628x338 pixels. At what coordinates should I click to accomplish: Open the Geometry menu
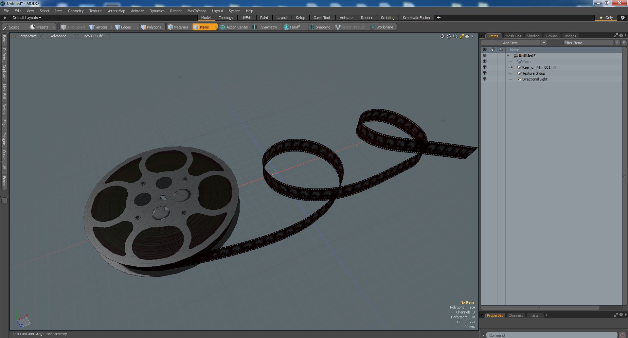coord(76,11)
